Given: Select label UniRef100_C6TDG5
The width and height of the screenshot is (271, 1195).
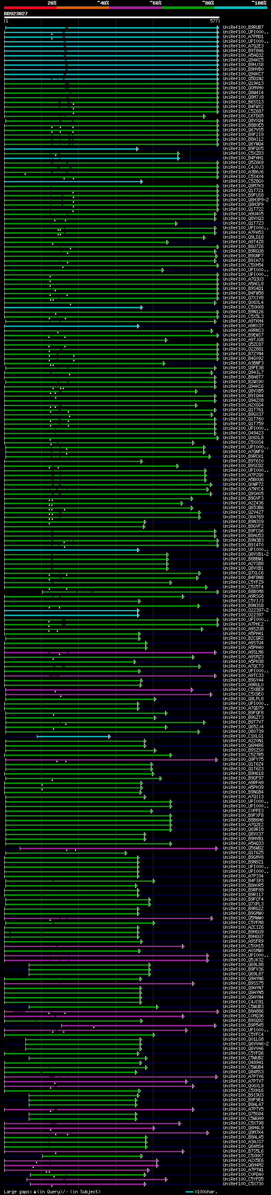Looking at the screenshot, I should coord(243,116).
